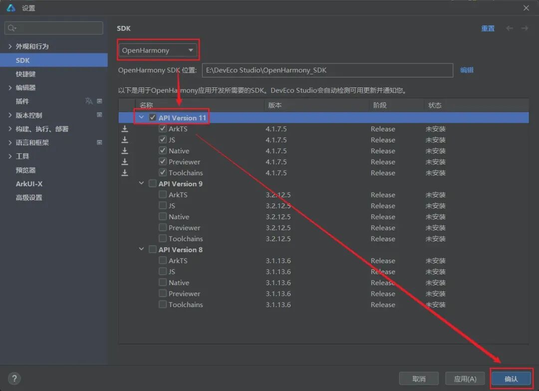Image resolution: width=539 pixels, height=391 pixels.
Task: Click the 应用(A) button
Action: coord(465,379)
